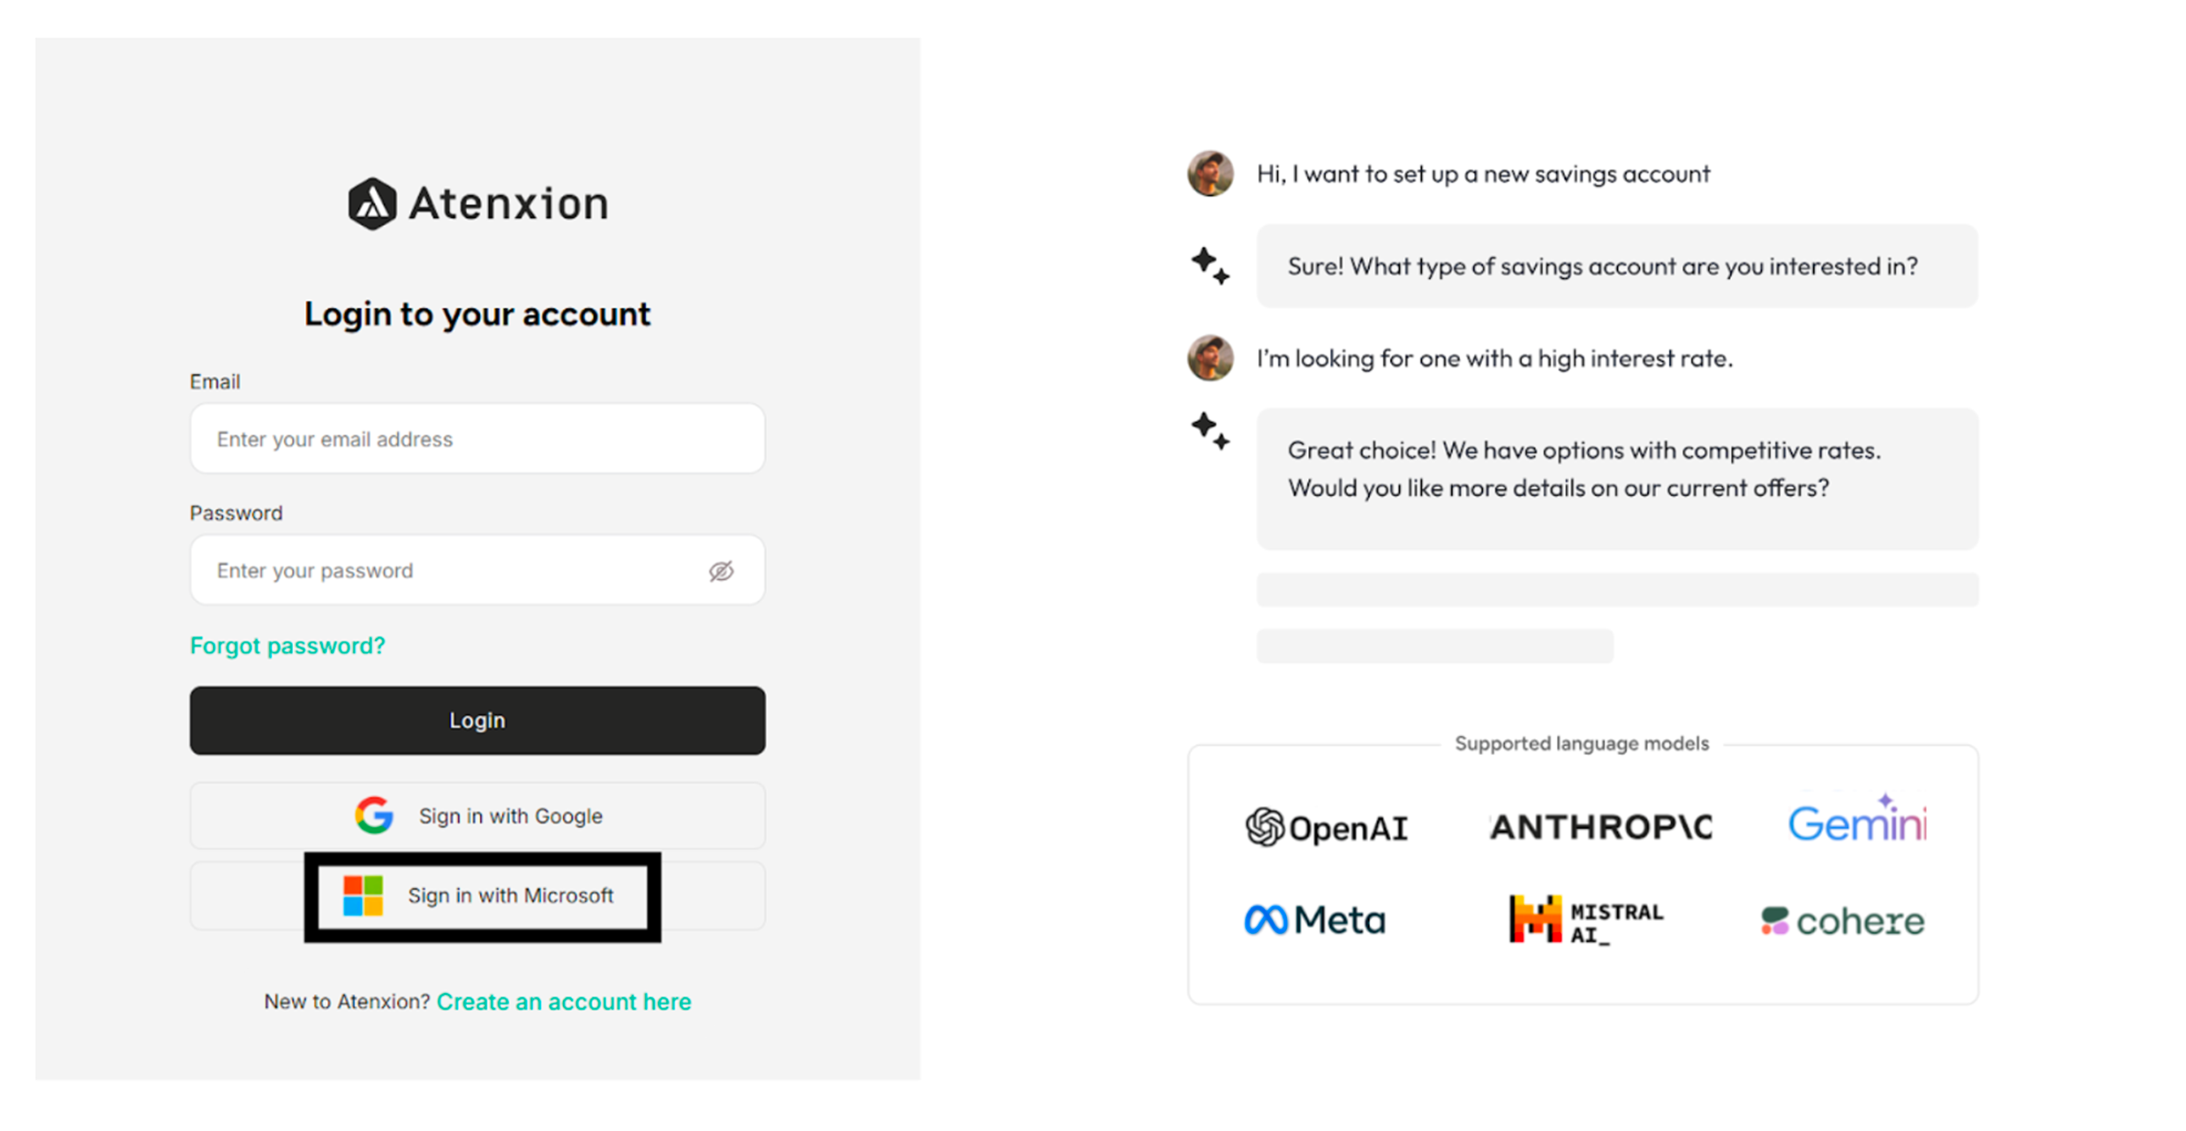Open the Forgot password link
This screenshot has width=2186, height=1131.
coord(288,645)
